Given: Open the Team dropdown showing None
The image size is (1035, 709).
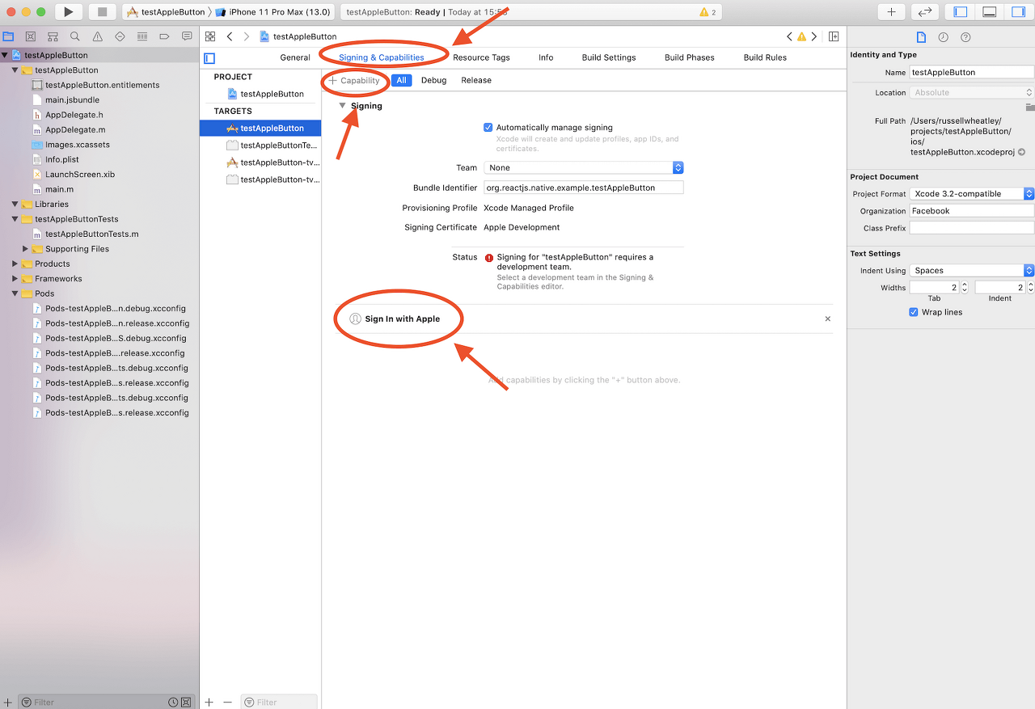Looking at the screenshot, I should pos(583,167).
